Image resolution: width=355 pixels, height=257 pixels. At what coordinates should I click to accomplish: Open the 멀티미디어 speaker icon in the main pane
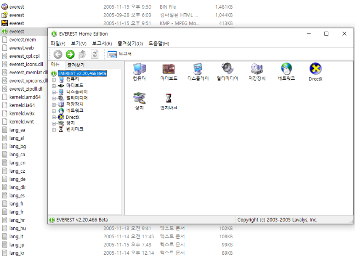[227, 68]
